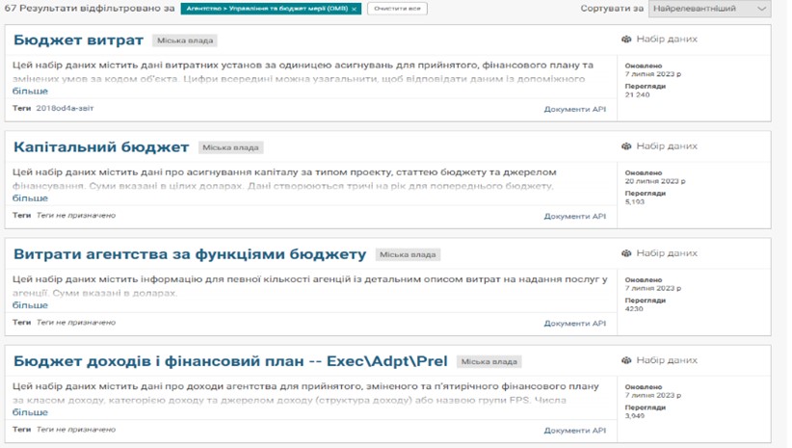Expand більше in Капітальний бюджет description

pyautogui.click(x=30, y=198)
